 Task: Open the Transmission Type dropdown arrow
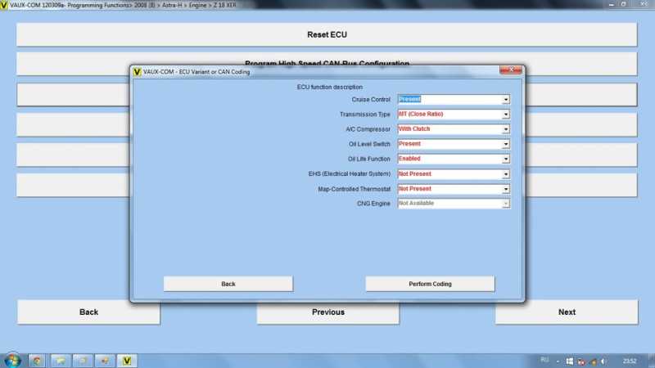pyautogui.click(x=505, y=114)
